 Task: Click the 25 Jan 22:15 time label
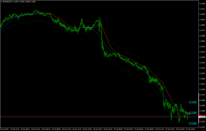coord(15,129)
